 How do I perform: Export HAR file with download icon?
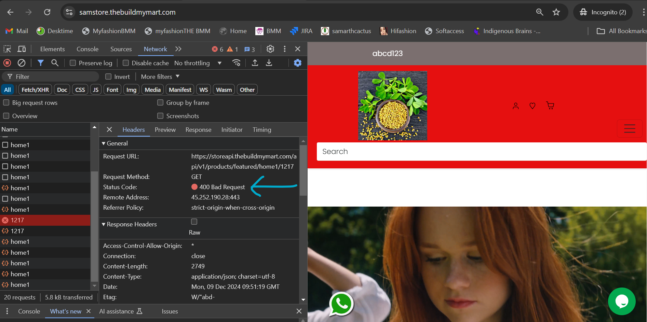click(269, 63)
